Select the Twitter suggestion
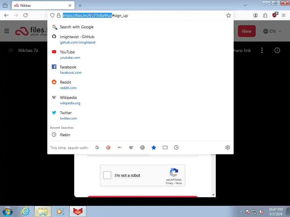 [x=140, y=115]
